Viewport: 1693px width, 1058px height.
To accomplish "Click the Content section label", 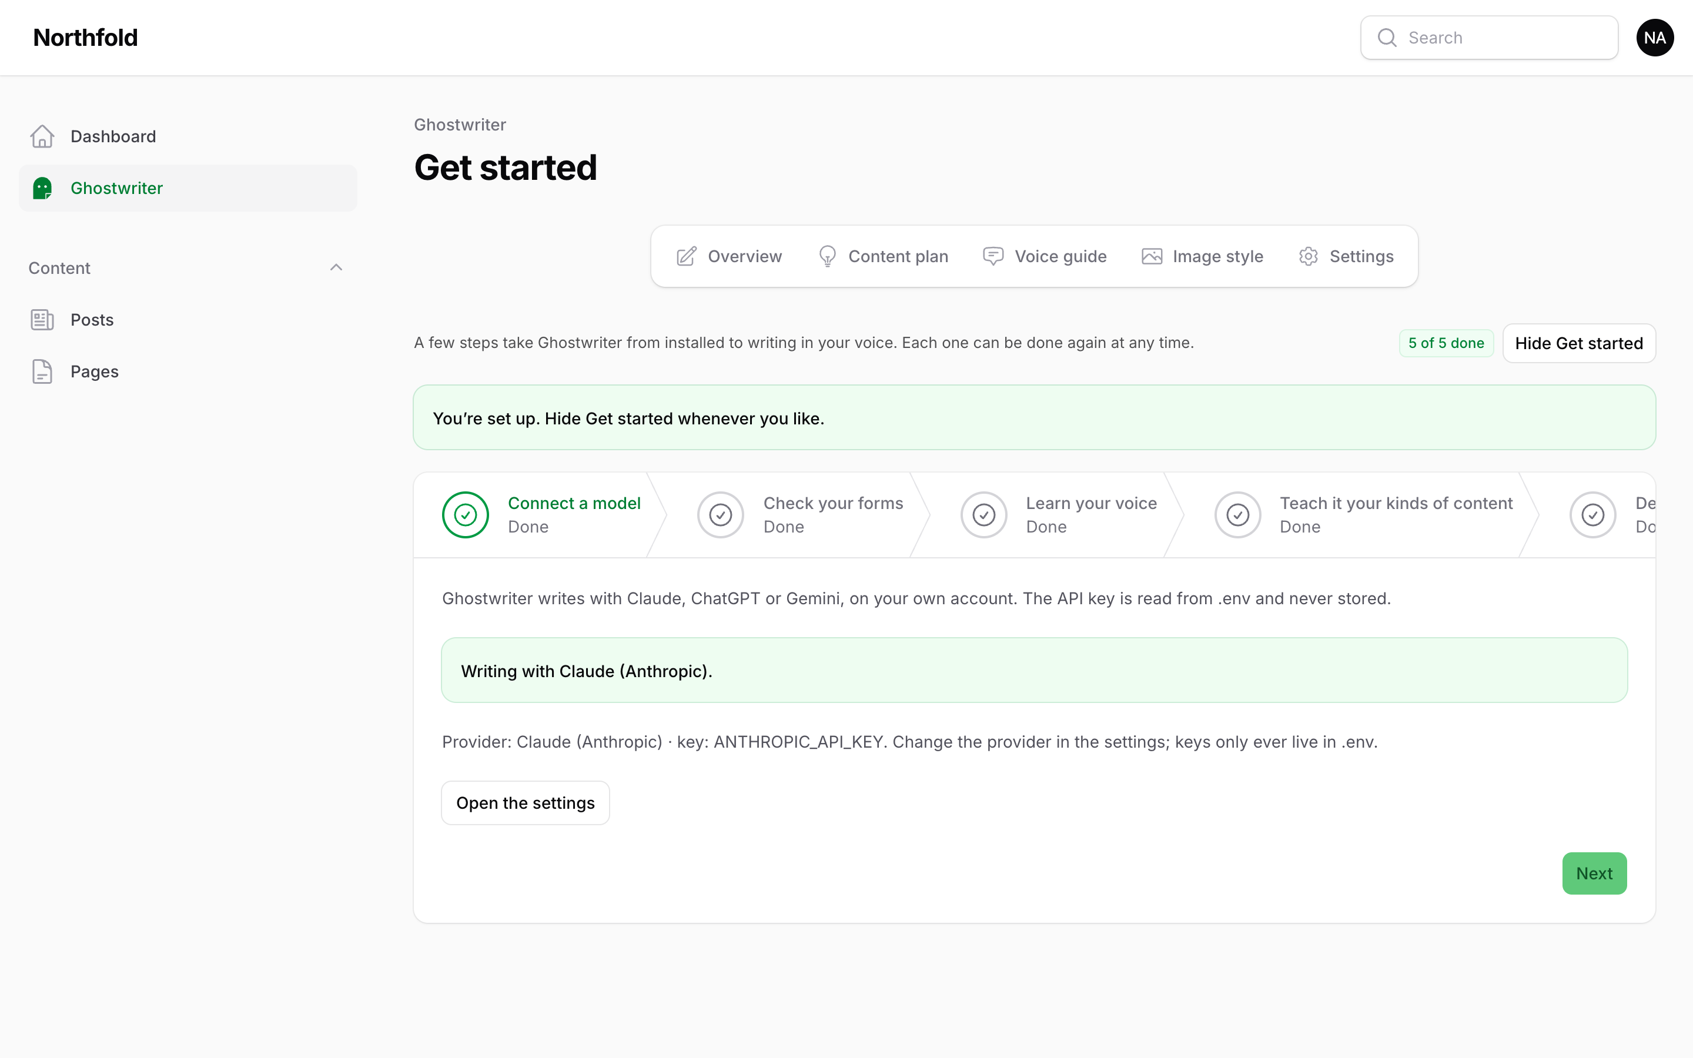I will (59, 268).
